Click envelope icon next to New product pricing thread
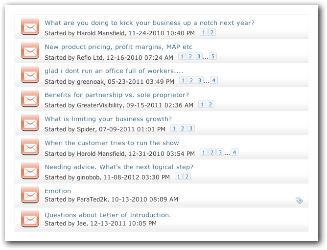The width and height of the screenshot is (327, 250). click(x=30, y=50)
